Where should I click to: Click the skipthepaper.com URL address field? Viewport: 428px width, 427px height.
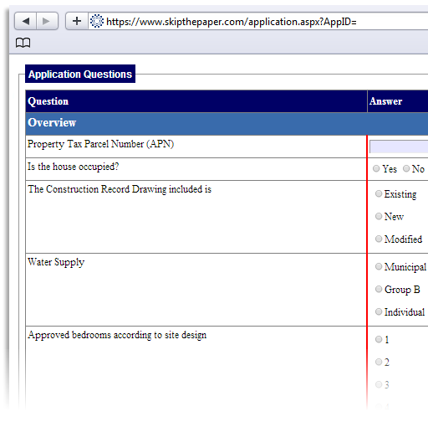tap(258, 21)
